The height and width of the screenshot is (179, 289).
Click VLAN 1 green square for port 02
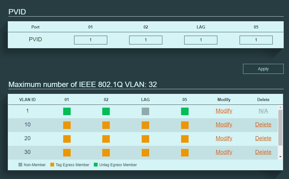coord(106,111)
